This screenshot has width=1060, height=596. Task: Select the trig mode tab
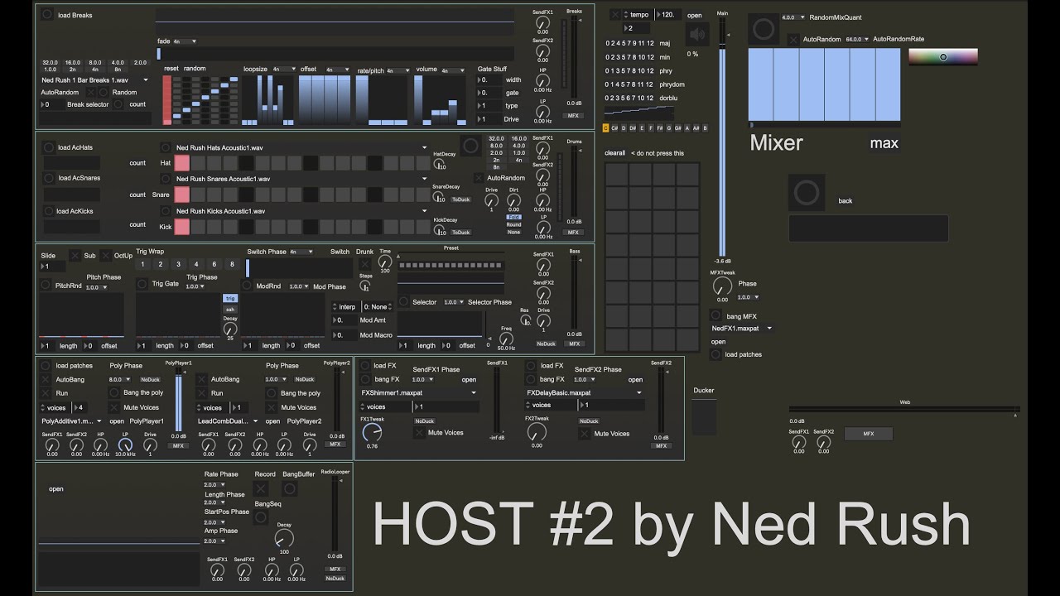coord(230,298)
